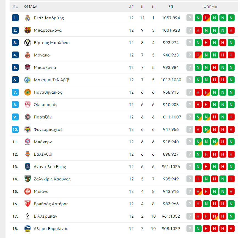Open the Alba Berlin team logo

click(x=28, y=229)
